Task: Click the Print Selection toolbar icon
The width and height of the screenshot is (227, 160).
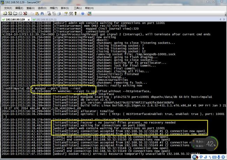Action: [54, 14]
